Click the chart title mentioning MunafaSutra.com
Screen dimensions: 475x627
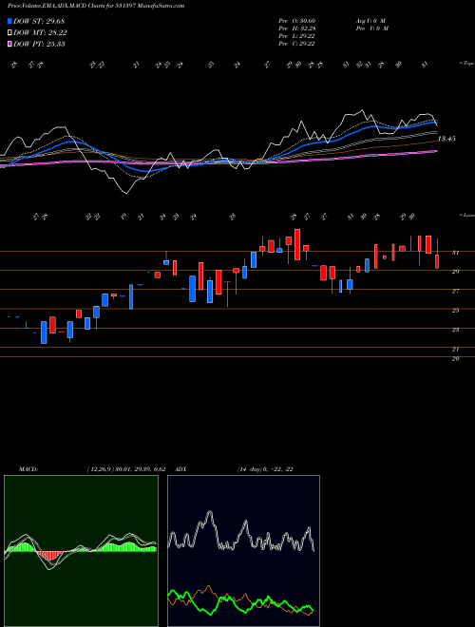point(96,6)
